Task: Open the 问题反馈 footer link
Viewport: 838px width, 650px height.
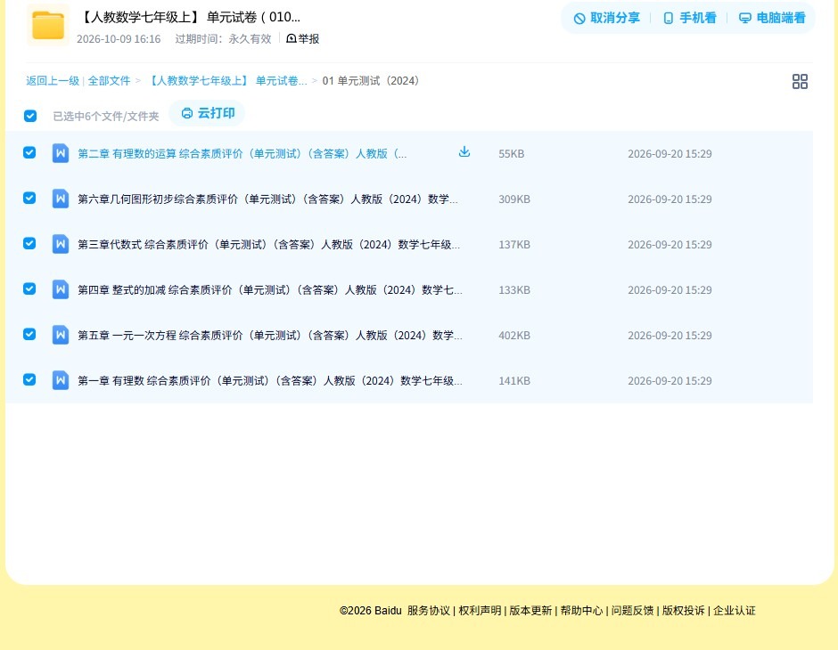Action: click(632, 611)
